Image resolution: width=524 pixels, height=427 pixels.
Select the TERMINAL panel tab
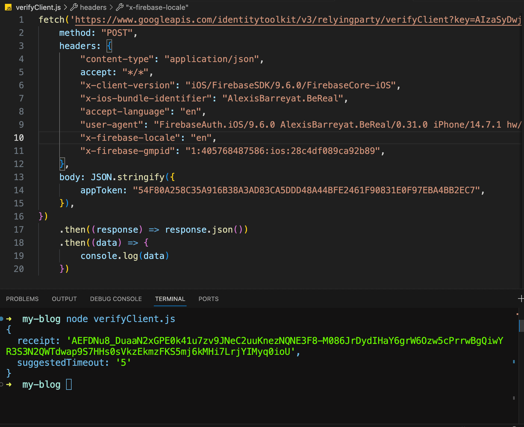pos(170,299)
